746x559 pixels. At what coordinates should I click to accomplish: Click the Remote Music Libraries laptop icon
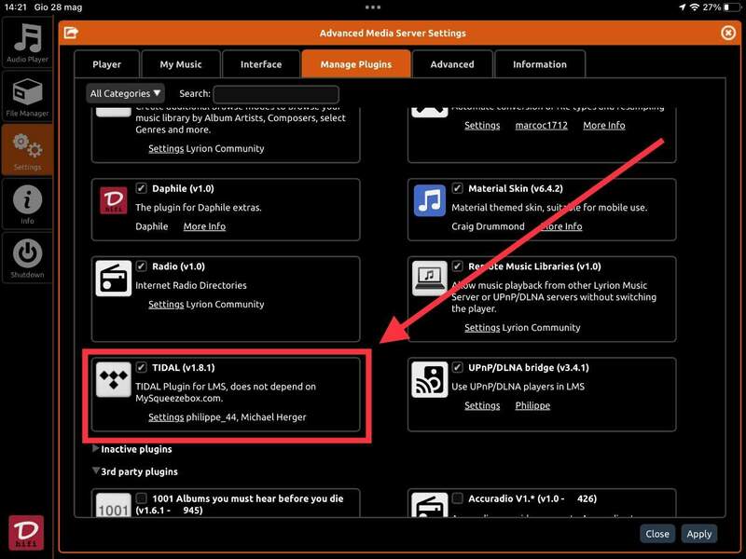430,278
